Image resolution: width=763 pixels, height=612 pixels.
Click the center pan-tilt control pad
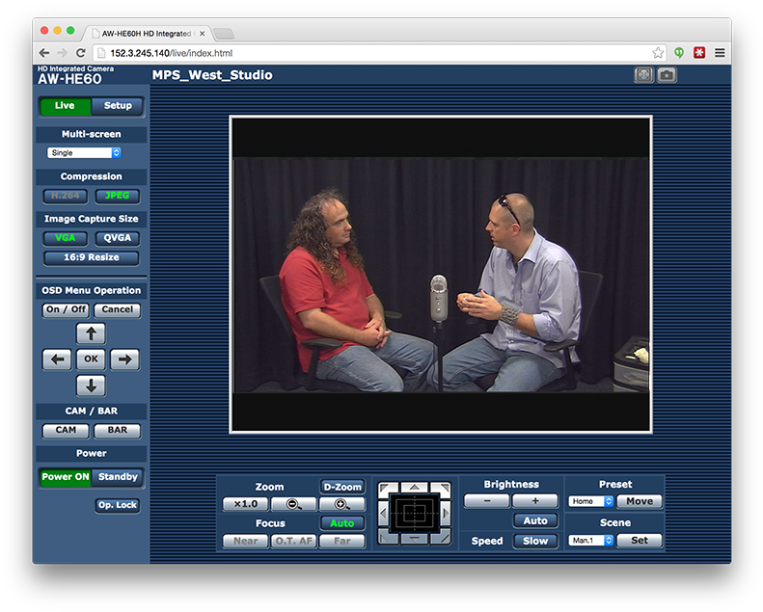(x=414, y=513)
